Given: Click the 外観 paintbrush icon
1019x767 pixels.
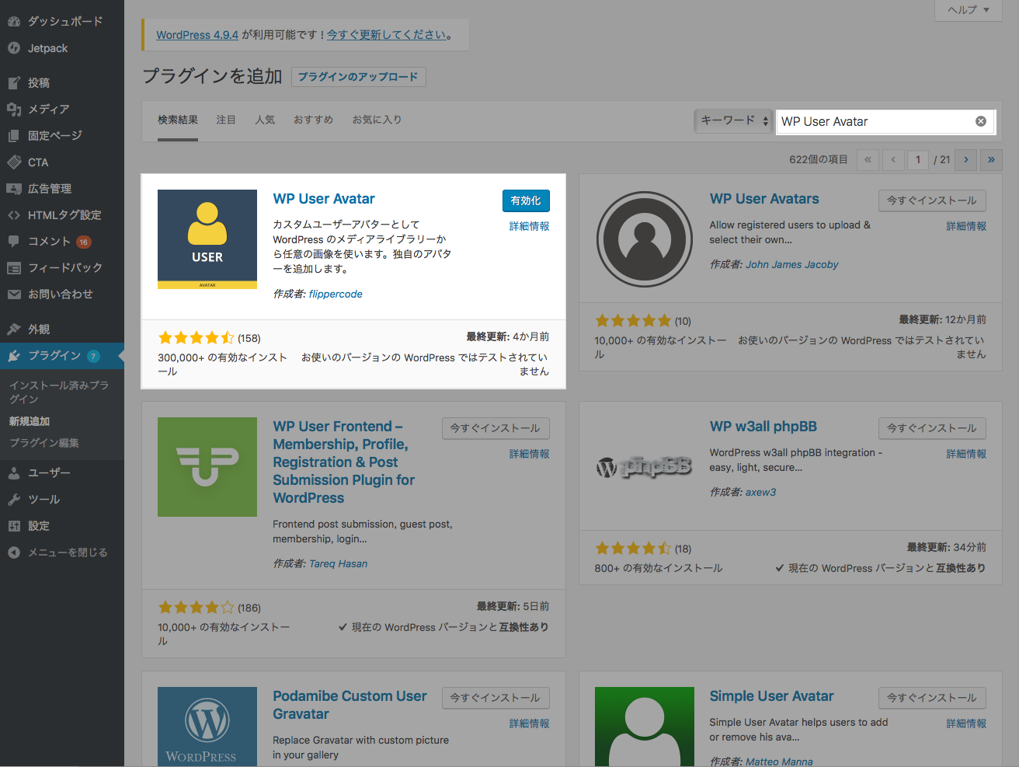Looking at the screenshot, I should coord(14,329).
